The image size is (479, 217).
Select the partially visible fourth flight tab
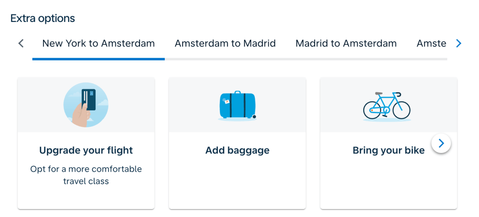(431, 43)
